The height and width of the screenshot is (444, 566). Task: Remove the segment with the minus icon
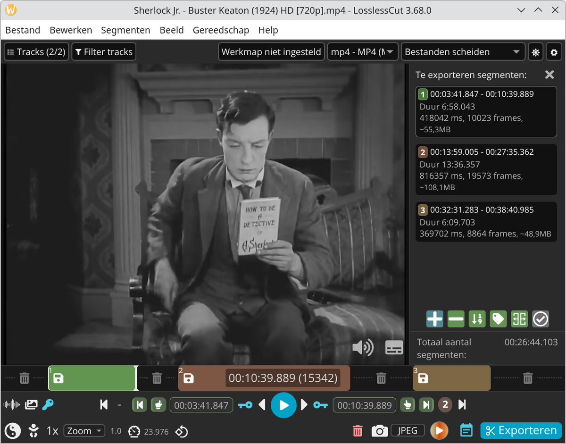click(456, 319)
